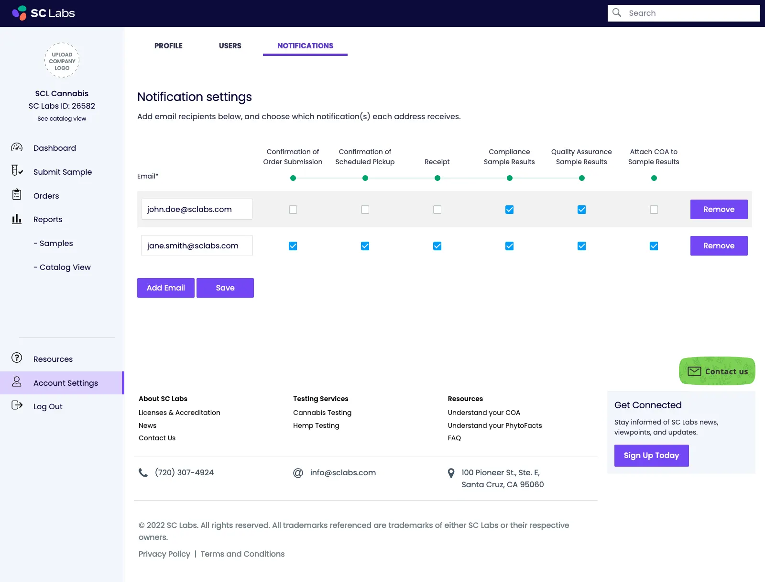The height and width of the screenshot is (582, 765).
Task: Open Contact Us footer link
Action: [157, 438]
